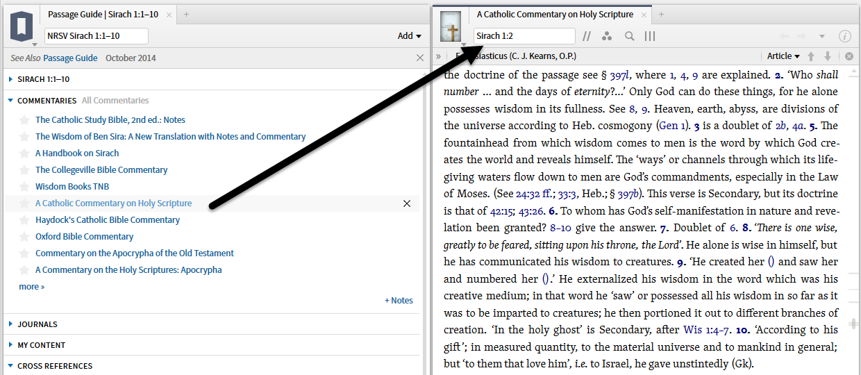Open A Commentary on the Holy Scriptures: Apocrypha
This screenshot has width=861, height=375.
point(128,270)
